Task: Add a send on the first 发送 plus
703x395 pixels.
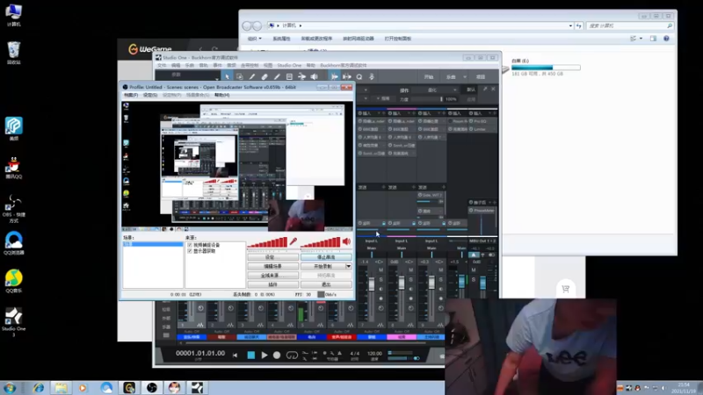Action: (x=383, y=187)
